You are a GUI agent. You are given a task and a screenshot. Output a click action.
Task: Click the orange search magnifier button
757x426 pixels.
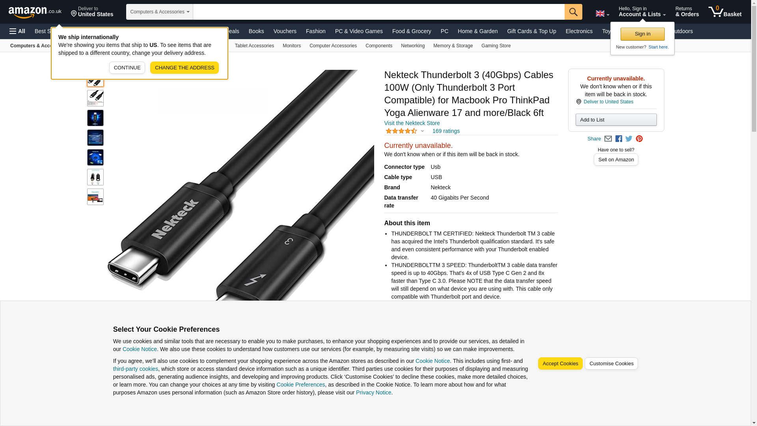click(x=573, y=12)
